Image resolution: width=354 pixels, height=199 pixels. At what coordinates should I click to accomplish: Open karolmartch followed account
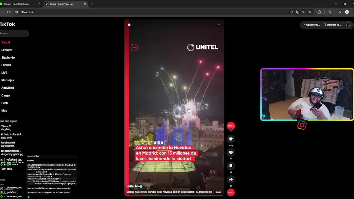point(8,144)
